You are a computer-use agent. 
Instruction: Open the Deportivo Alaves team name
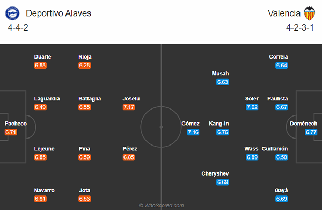(x=58, y=13)
